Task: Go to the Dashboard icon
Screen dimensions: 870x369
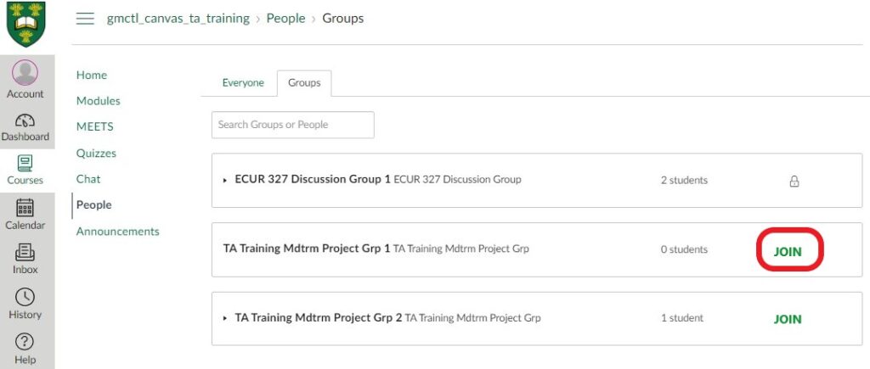Action: click(x=25, y=120)
